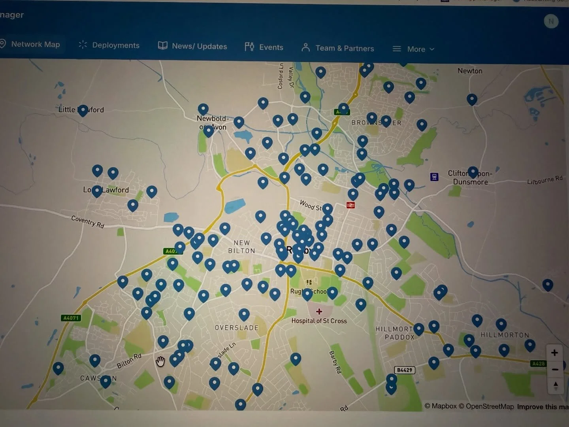This screenshot has width=569, height=427.
Task: Go to the Events tab
Action: click(264, 47)
